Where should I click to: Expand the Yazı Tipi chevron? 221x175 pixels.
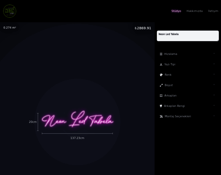[214, 64]
